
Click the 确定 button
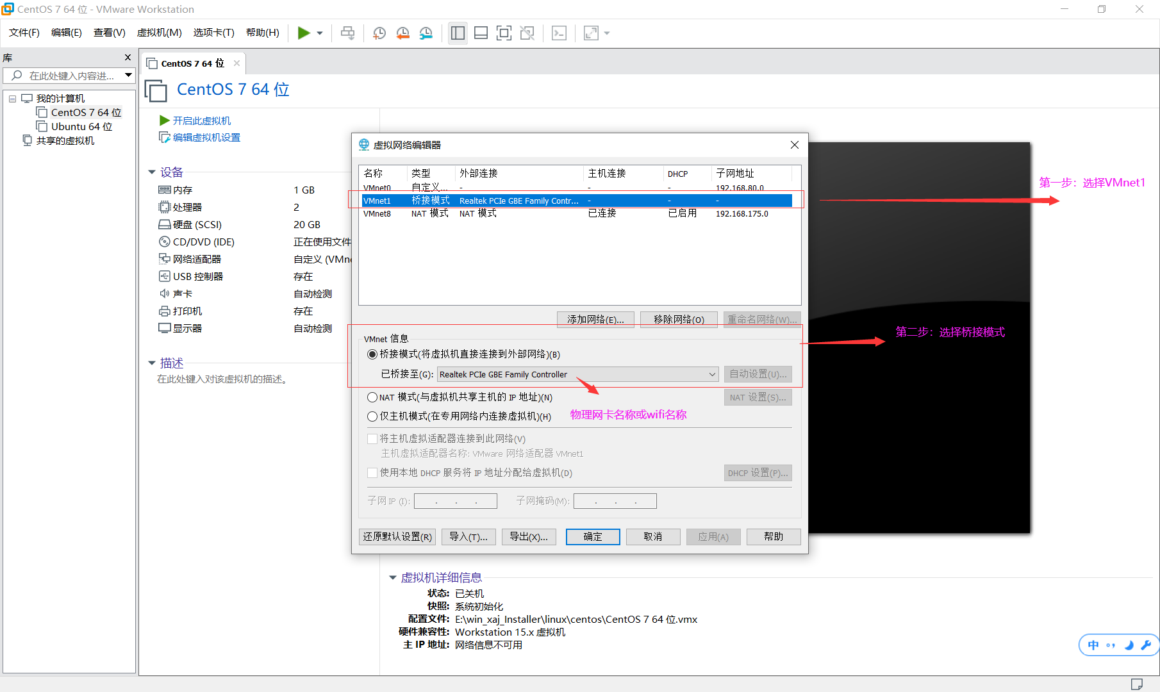tap(593, 537)
